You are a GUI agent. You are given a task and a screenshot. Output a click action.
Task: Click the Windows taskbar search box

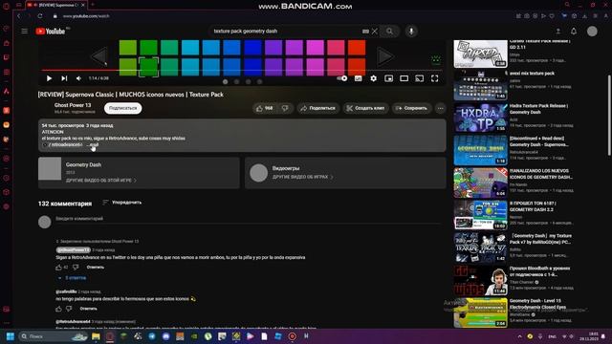tap(54, 336)
